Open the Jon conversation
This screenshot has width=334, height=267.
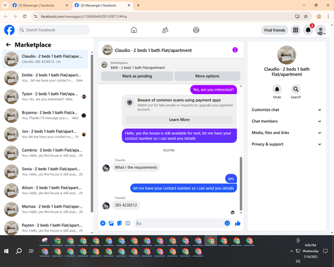click(x=45, y=134)
